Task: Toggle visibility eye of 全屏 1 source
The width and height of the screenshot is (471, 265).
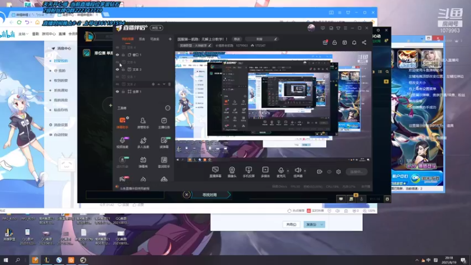Action: click(x=117, y=92)
